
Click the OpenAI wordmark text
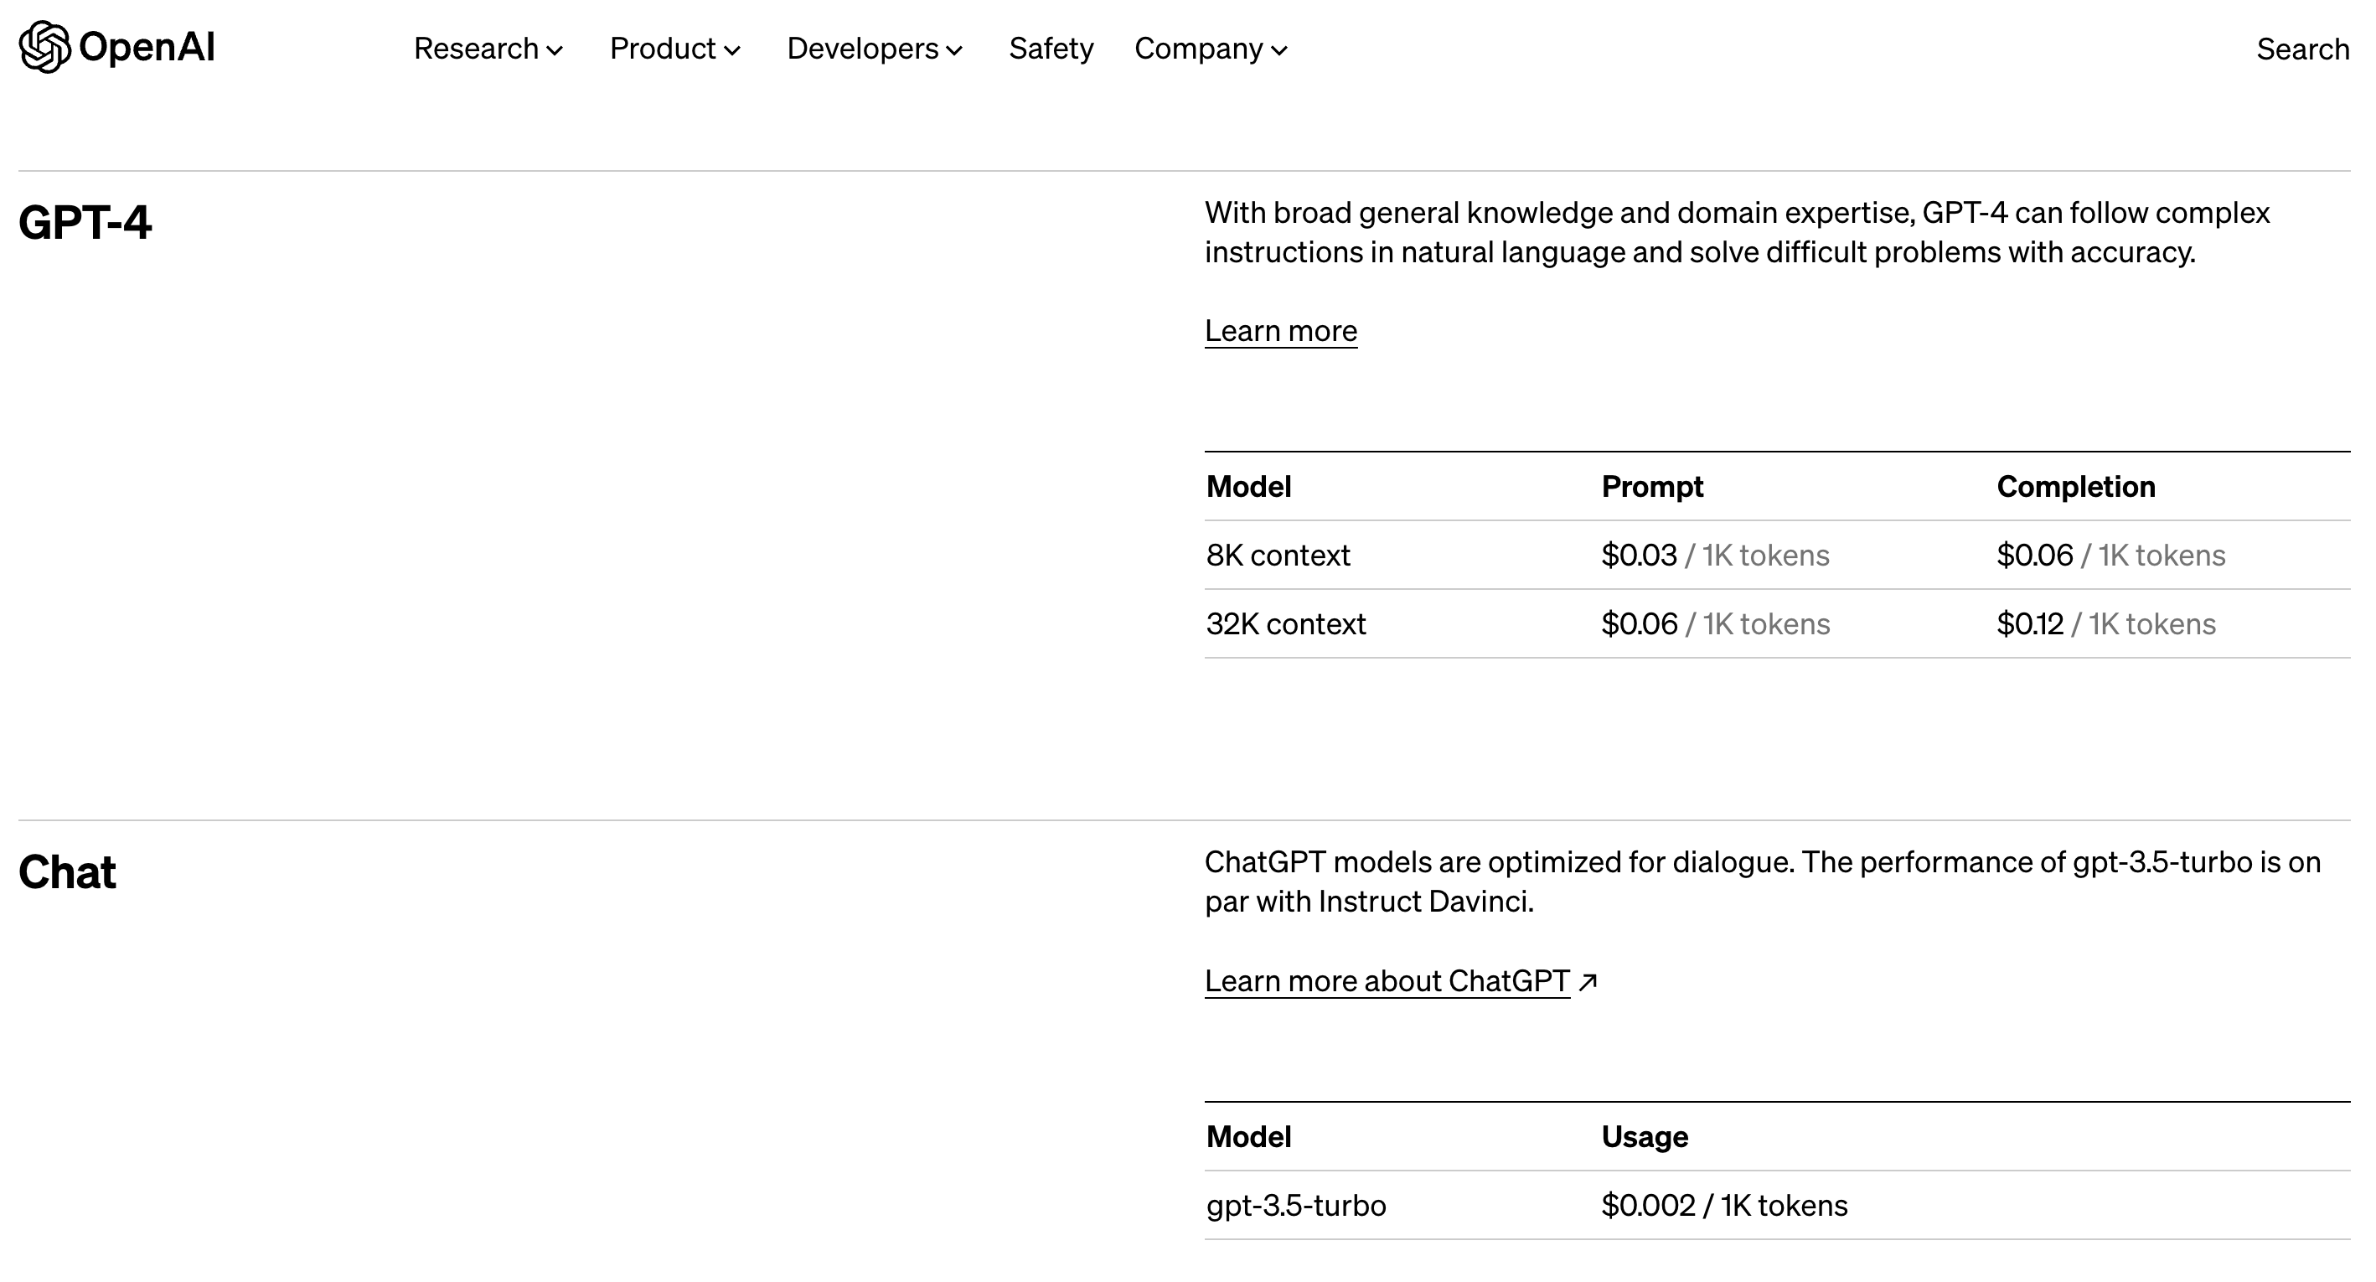tap(147, 47)
